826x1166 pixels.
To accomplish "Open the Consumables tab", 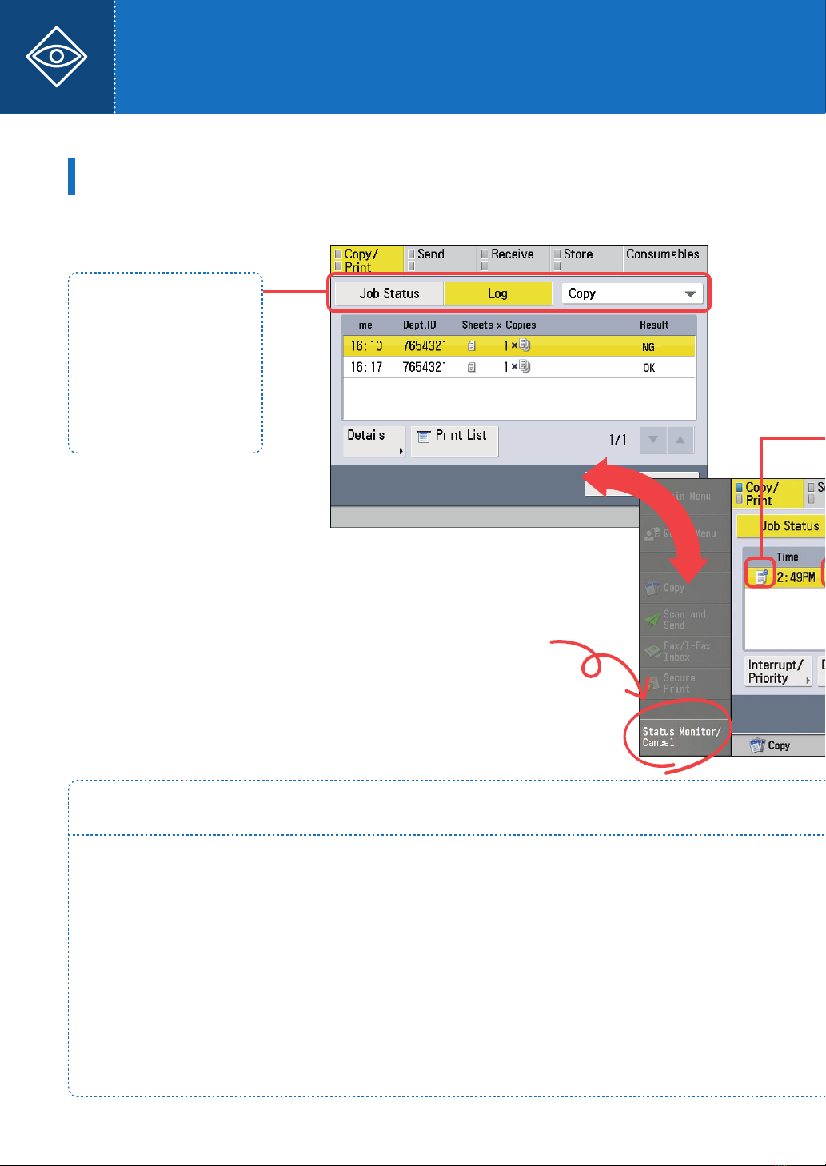I will pos(663,259).
